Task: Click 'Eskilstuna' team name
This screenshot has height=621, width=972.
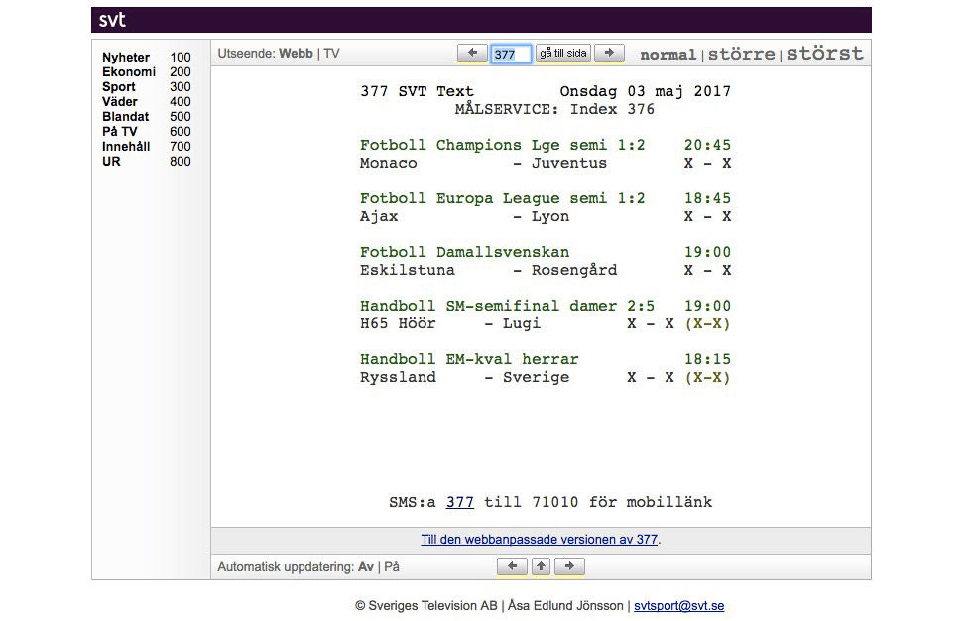Action: pyautogui.click(x=408, y=270)
